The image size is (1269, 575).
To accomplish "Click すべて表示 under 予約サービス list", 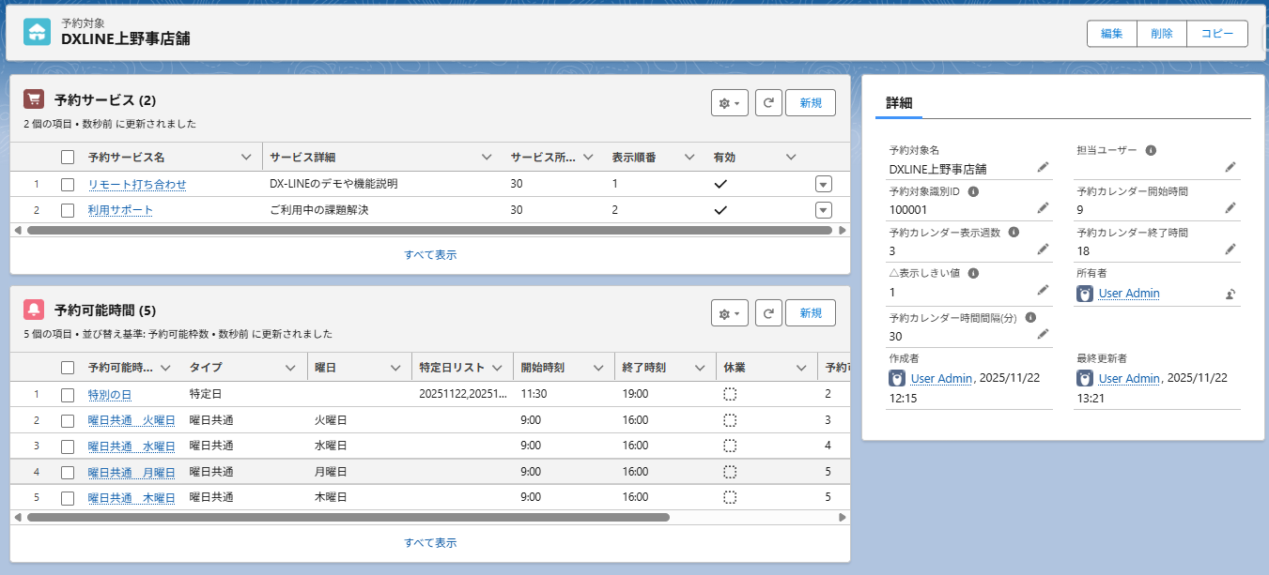I will [x=430, y=254].
